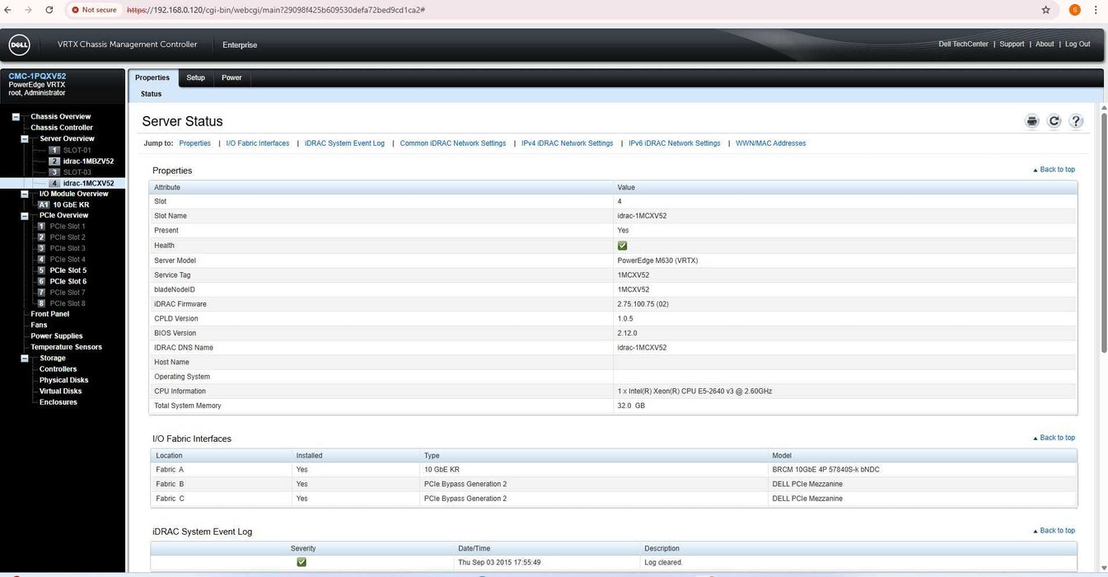Open the help question mark icon
This screenshot has height=577, width=1108.
1076,121
